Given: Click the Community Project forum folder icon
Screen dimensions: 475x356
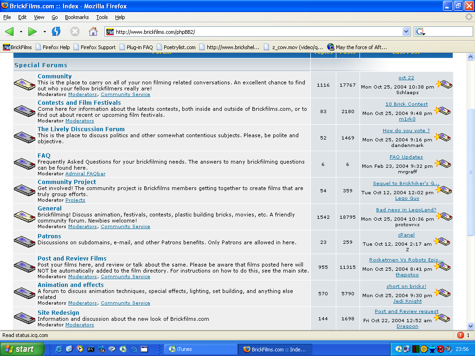Looking at the screenshot, I should (25, 190).
